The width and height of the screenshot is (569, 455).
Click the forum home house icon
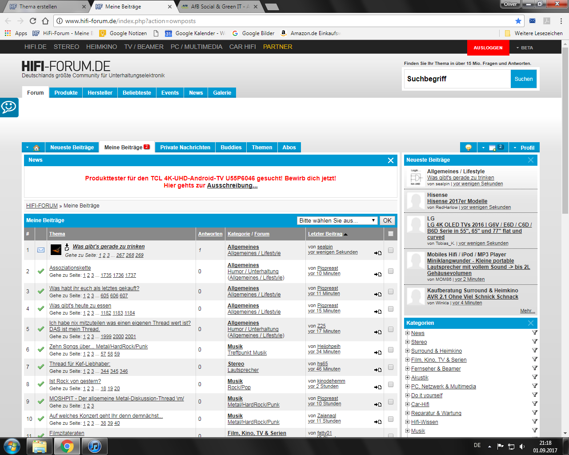pos(36,148)
